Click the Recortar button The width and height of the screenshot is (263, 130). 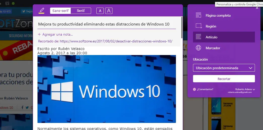[x=224, y=79]
